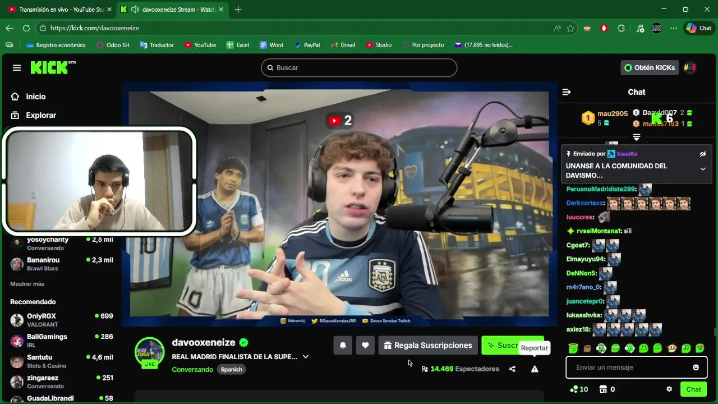Image resolution: width=718 pixels, height=404 pixels.
Task: Click the Obtén KICKs button
Action: [x=650, y=67]
